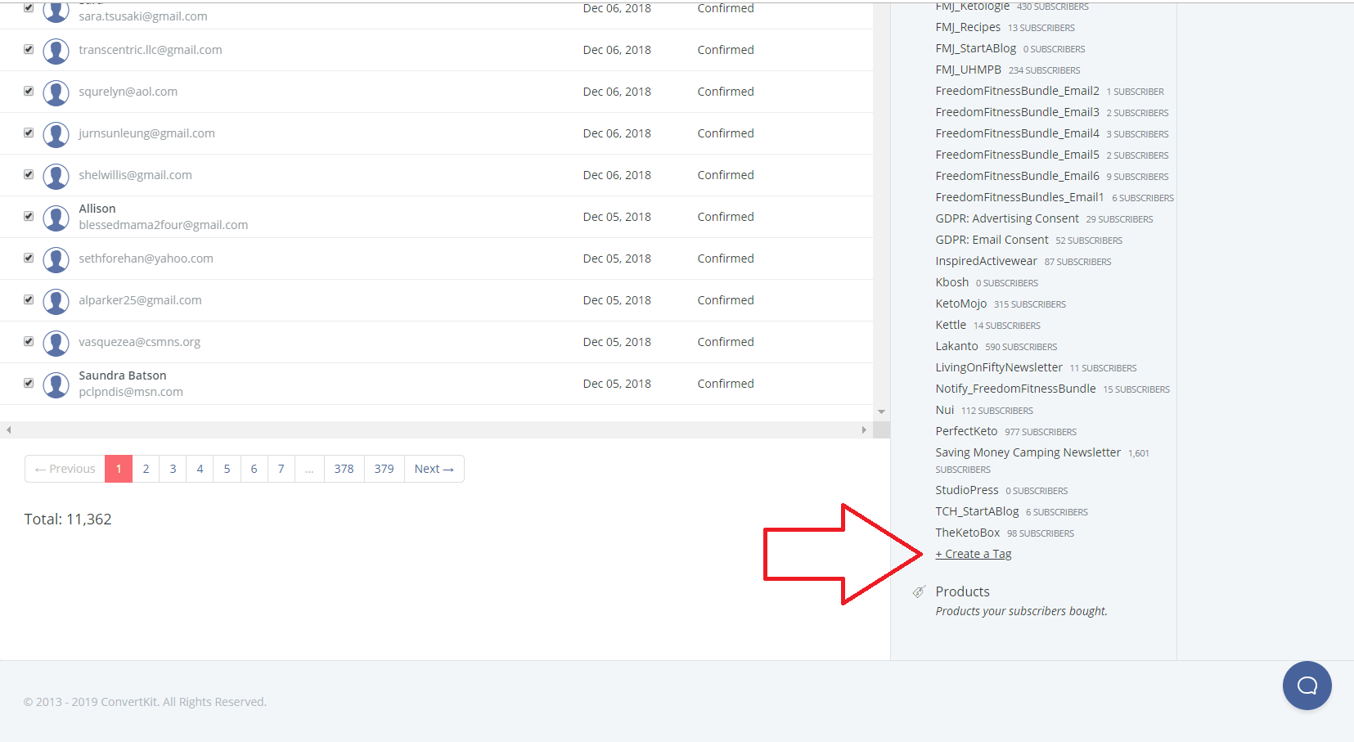Click the pagination ellipsis between 7 and 378
Screen dimensions: 1354x742
(308, 468)
